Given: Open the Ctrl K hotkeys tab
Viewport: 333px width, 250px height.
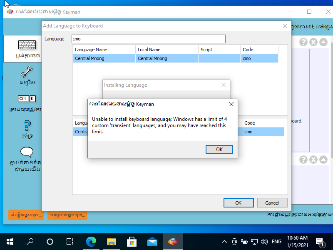Looking at the screenshot, I should [27, 99].
